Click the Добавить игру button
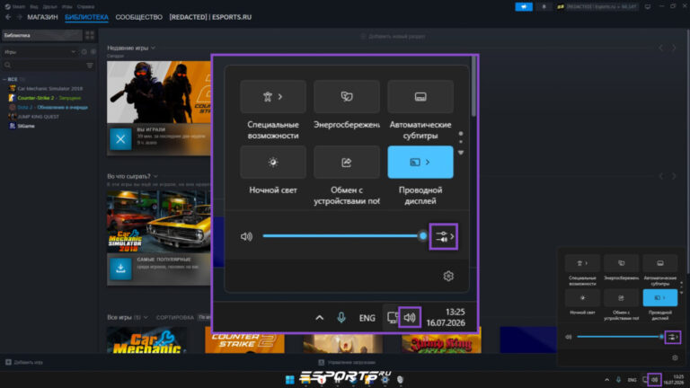The width and height of the screenshot is (690, 388). coord(24,362)
